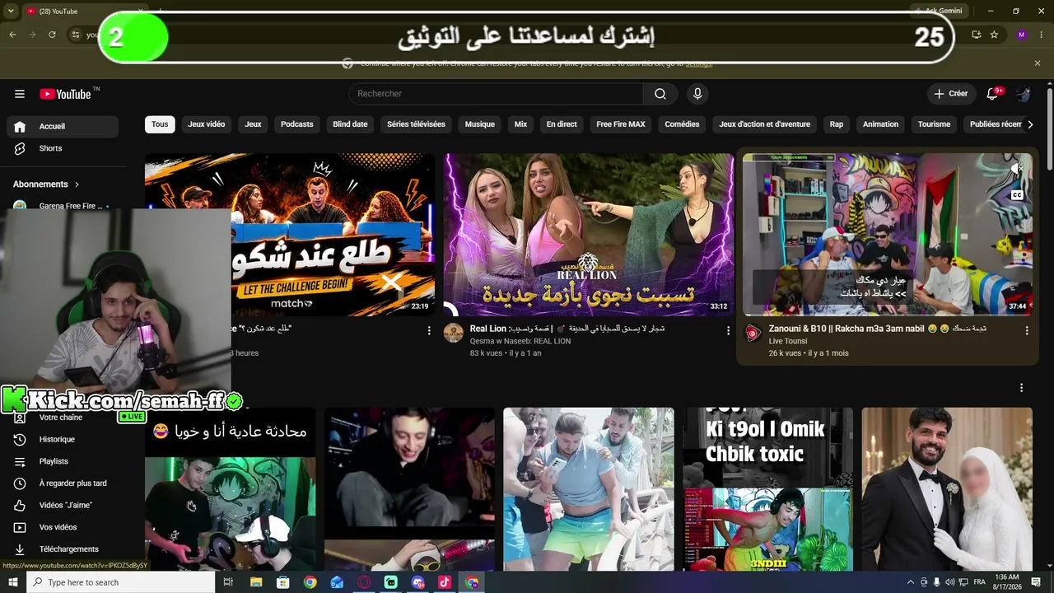Open the YouTube hamburger guide menu
Image resolution: width=1054 pixels, height=593 pixels.
coord(20,94)
